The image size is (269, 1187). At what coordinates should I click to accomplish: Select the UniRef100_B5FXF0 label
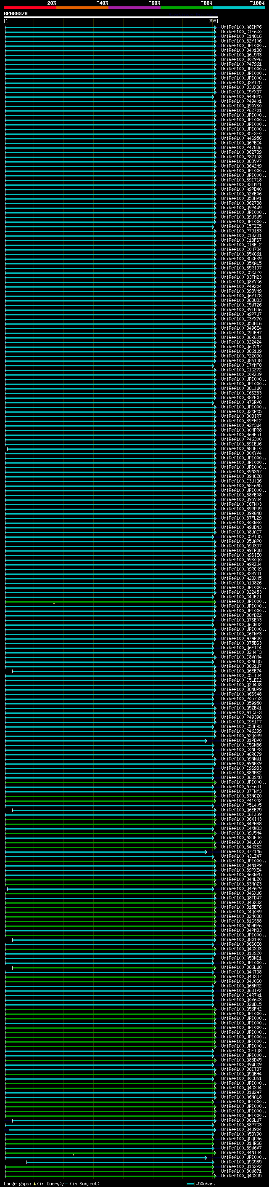tap(241, 133)
